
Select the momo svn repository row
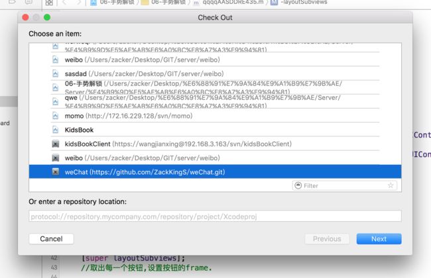(x=215, y=116)
